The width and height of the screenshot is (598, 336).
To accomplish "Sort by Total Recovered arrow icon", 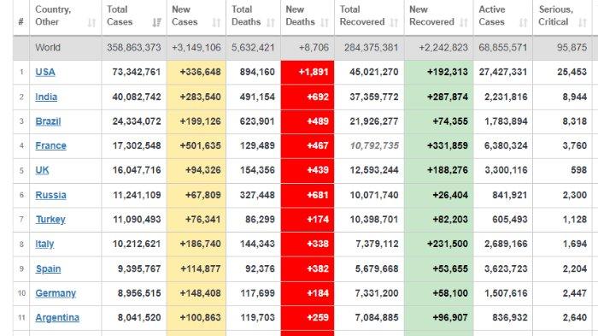I will pos(394,23).
